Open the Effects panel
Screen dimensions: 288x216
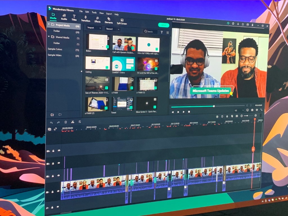click(x=98, y=19)
